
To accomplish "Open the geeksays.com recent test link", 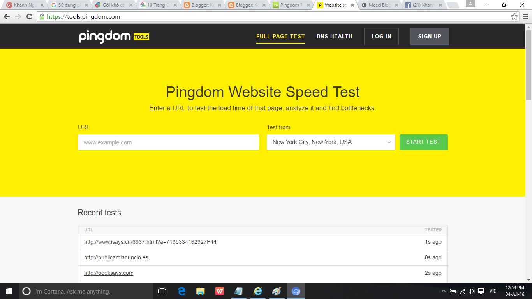I will point(109,273).
